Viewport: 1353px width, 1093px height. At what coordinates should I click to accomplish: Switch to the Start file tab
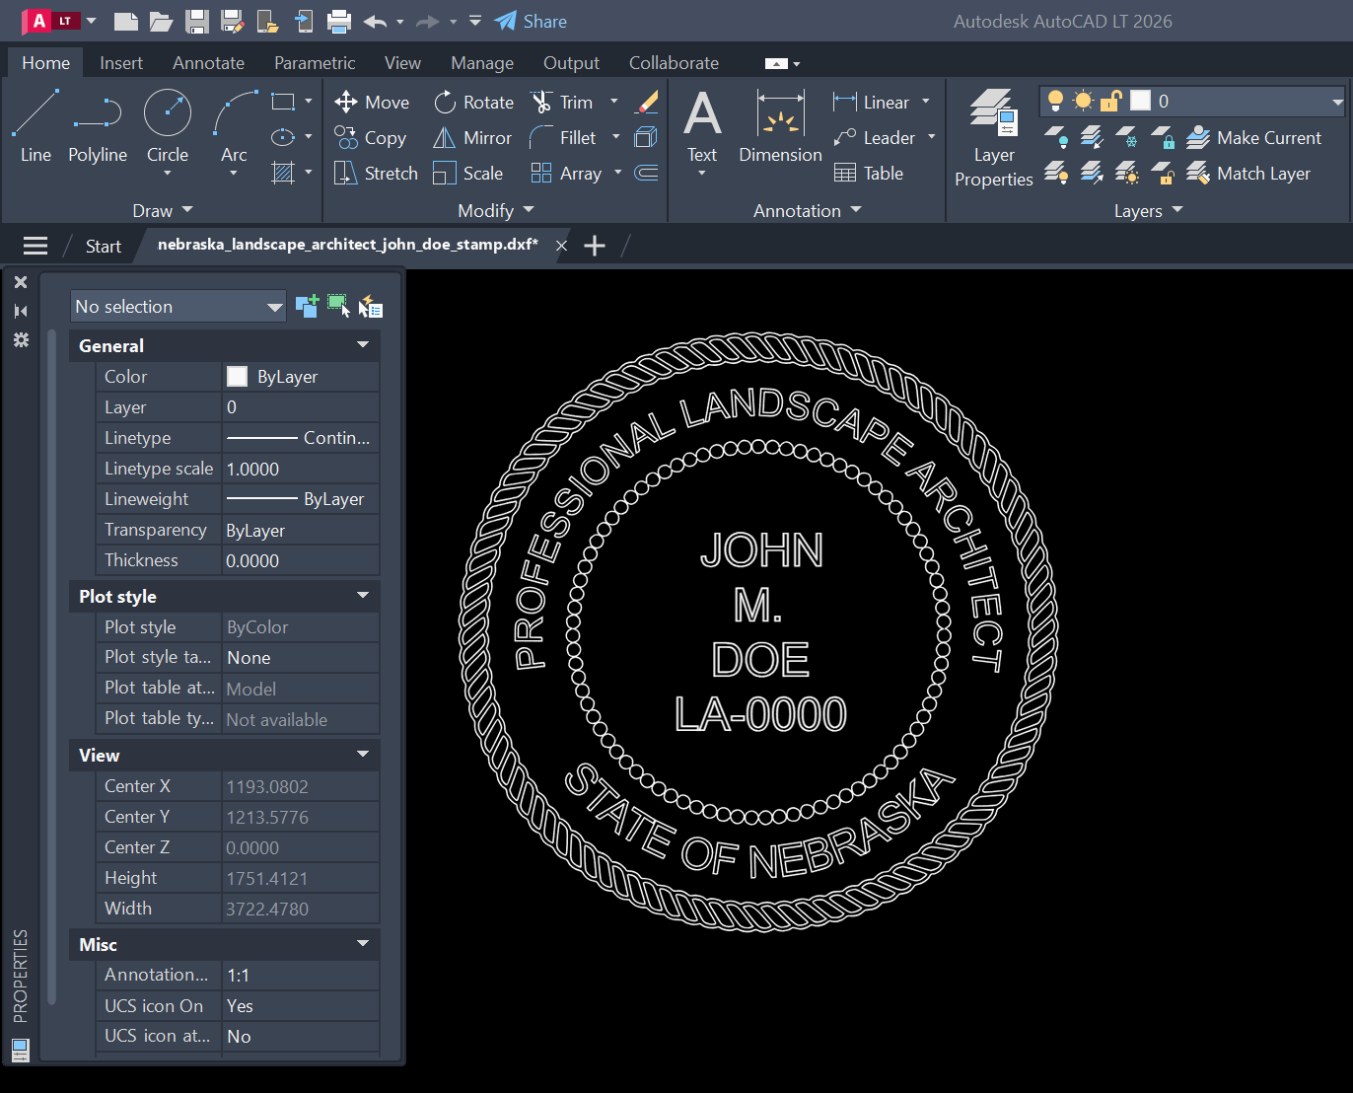pyautogui.click(x=104, y=246)
